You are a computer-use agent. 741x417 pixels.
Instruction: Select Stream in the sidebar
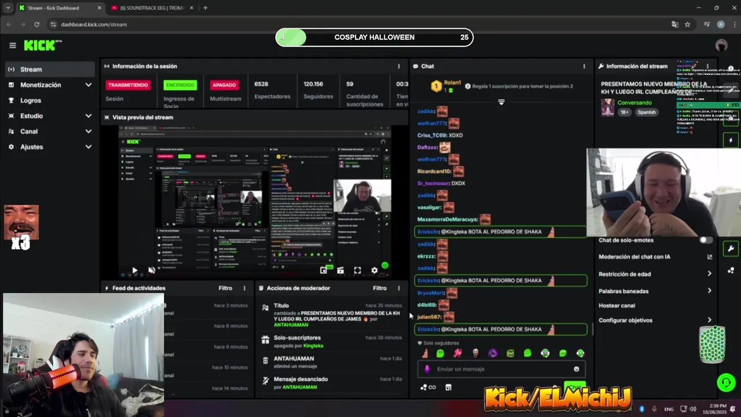click(x=49, y=69)
